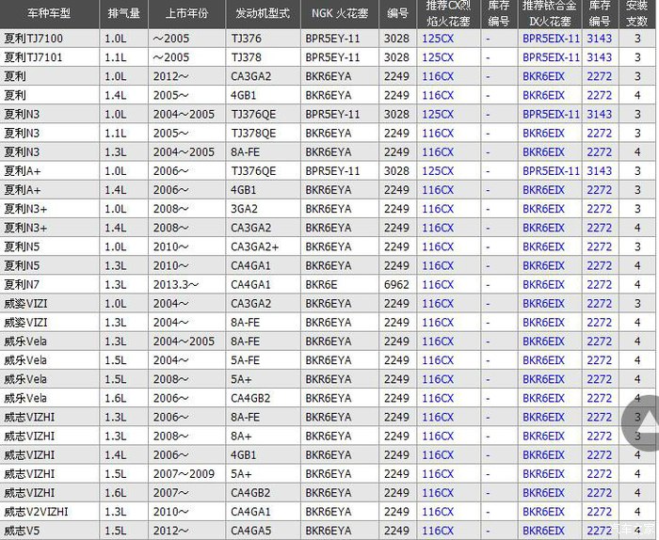Click 2272 link in 夏利N7 row
Screen dimensions: 659x540
tap(599, 284)
